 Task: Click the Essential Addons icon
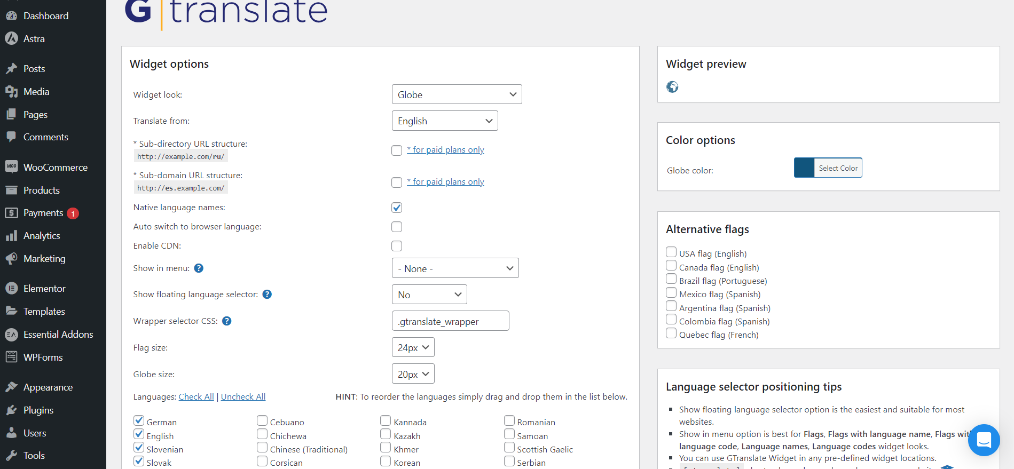pyautogui.click(x=11, y=335)
